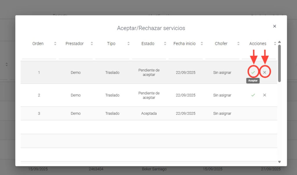Toggle sort arrows beside Chofer column
The height and width of the screenshot is (175, 297).
point(238,44)
